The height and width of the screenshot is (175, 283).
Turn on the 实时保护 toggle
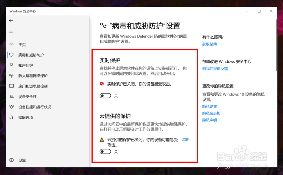click(105, 96)
